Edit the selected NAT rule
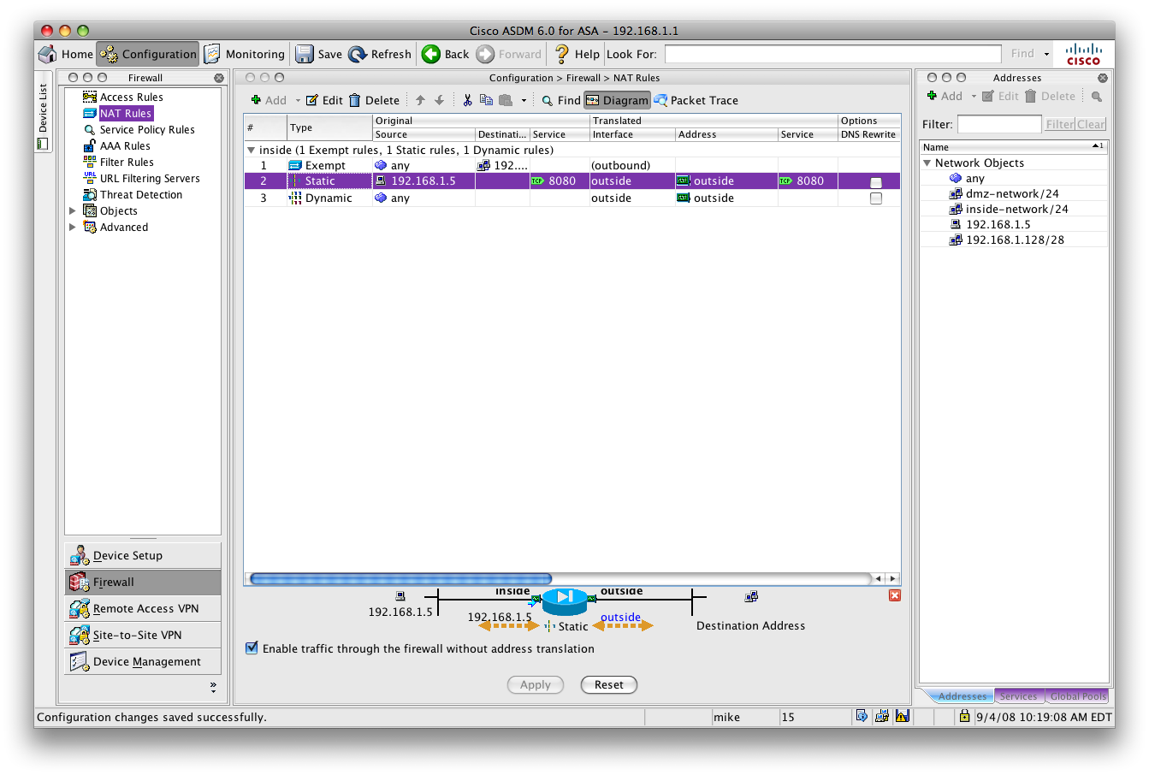 (324, 100)
